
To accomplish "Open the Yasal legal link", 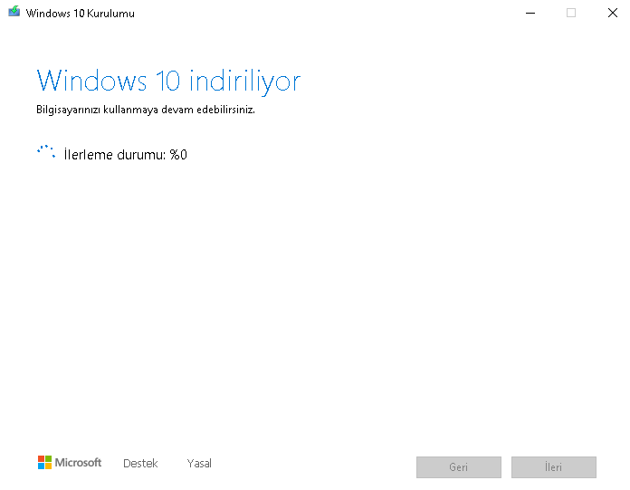I will (199, 464).
